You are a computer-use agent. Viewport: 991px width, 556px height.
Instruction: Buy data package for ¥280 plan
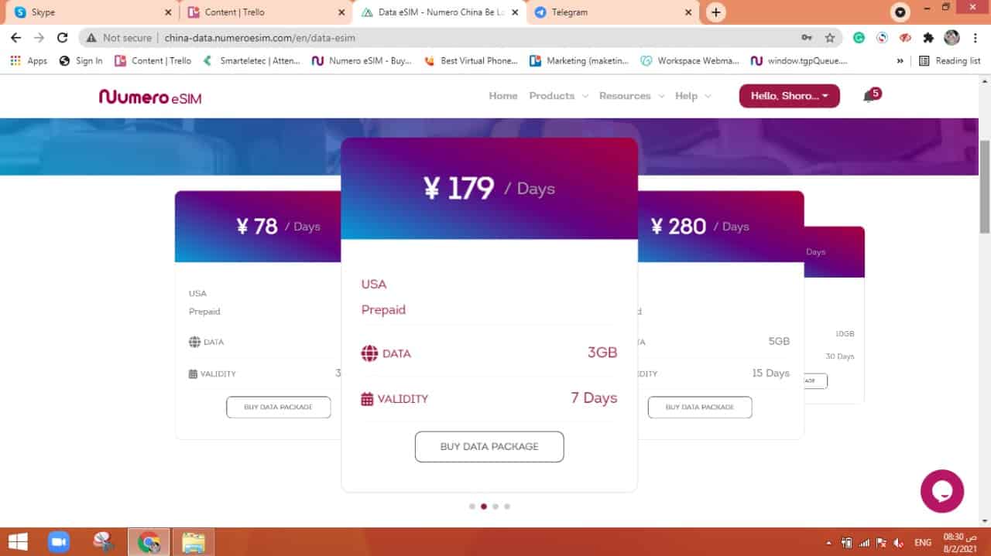coord(700,407)
